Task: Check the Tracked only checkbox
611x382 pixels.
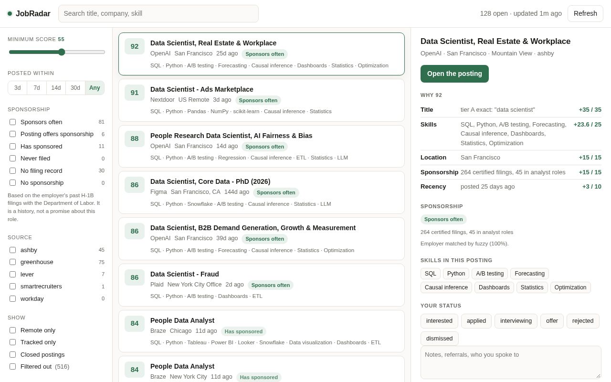Action: [12, 342]
